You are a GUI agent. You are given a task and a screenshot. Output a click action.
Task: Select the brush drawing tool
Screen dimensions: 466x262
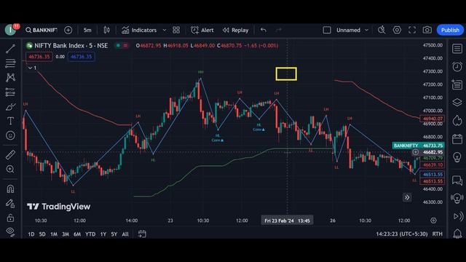10,106
